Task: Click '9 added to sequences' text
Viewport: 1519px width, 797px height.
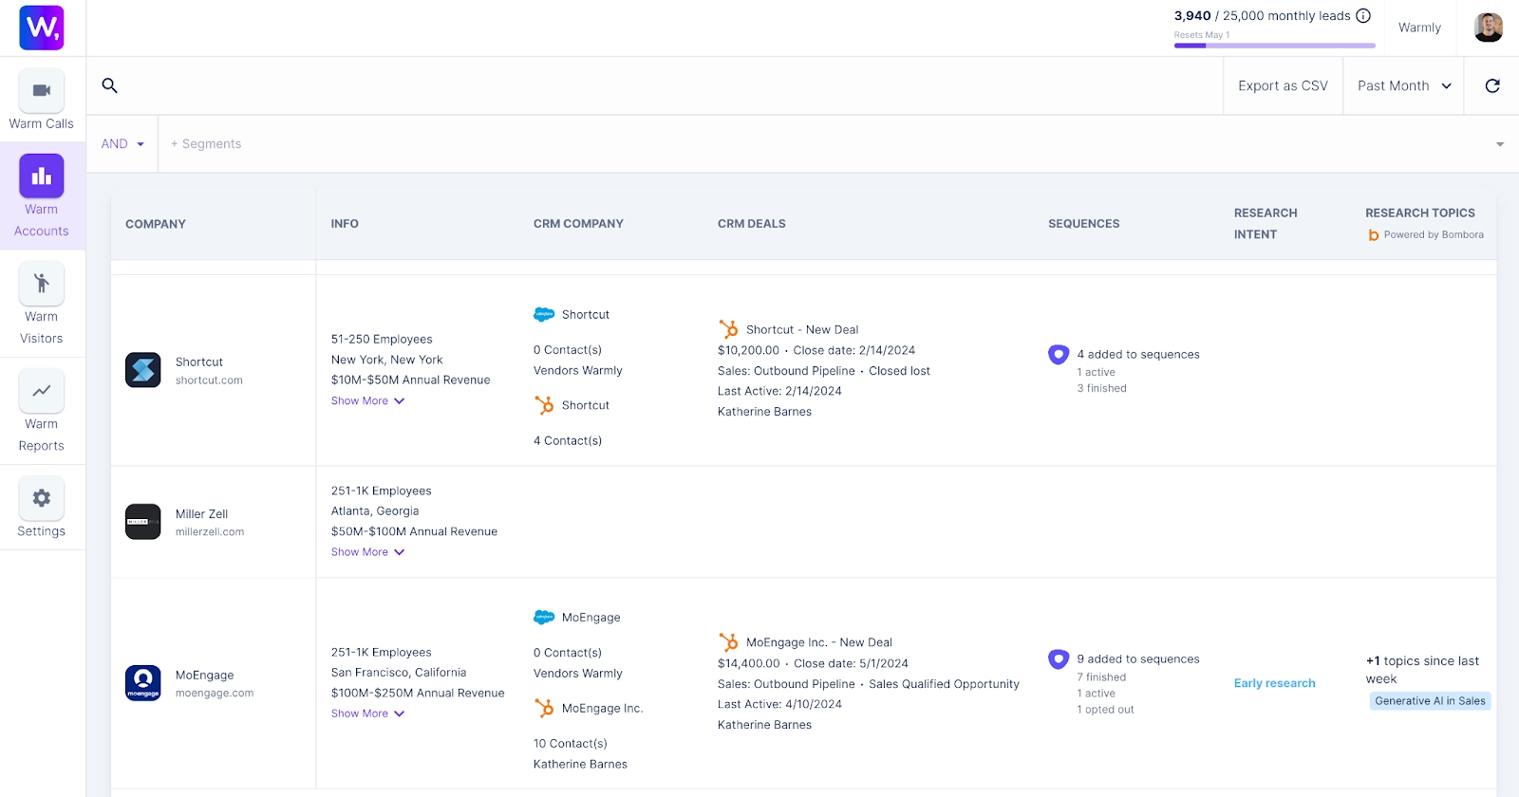Action: click(1138, 659)
